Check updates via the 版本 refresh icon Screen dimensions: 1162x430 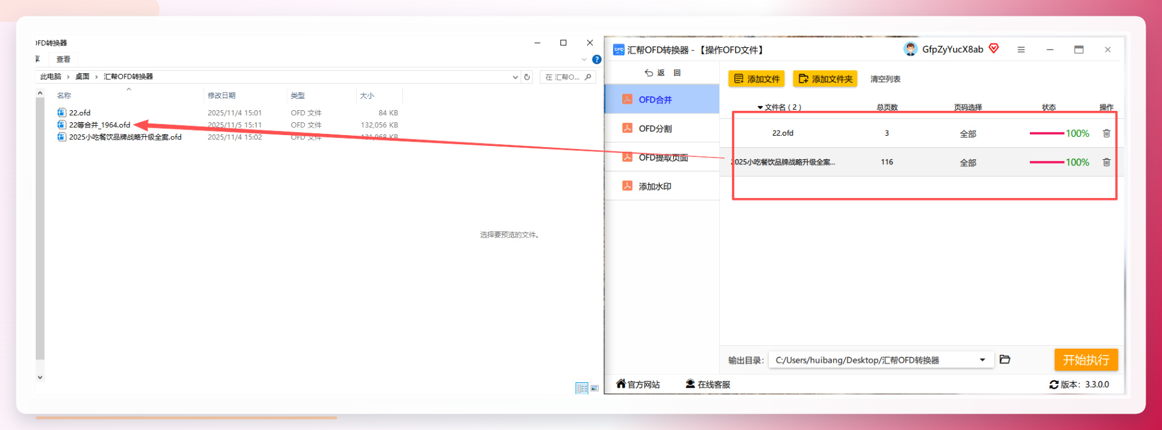click(x=1054, y=385)
